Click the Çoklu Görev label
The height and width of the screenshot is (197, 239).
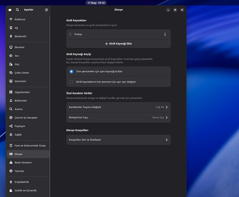(22, 73)
